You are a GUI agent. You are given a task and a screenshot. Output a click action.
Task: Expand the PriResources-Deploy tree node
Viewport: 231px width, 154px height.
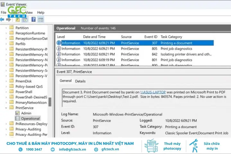pyautogui.click(x=6, y=124)
